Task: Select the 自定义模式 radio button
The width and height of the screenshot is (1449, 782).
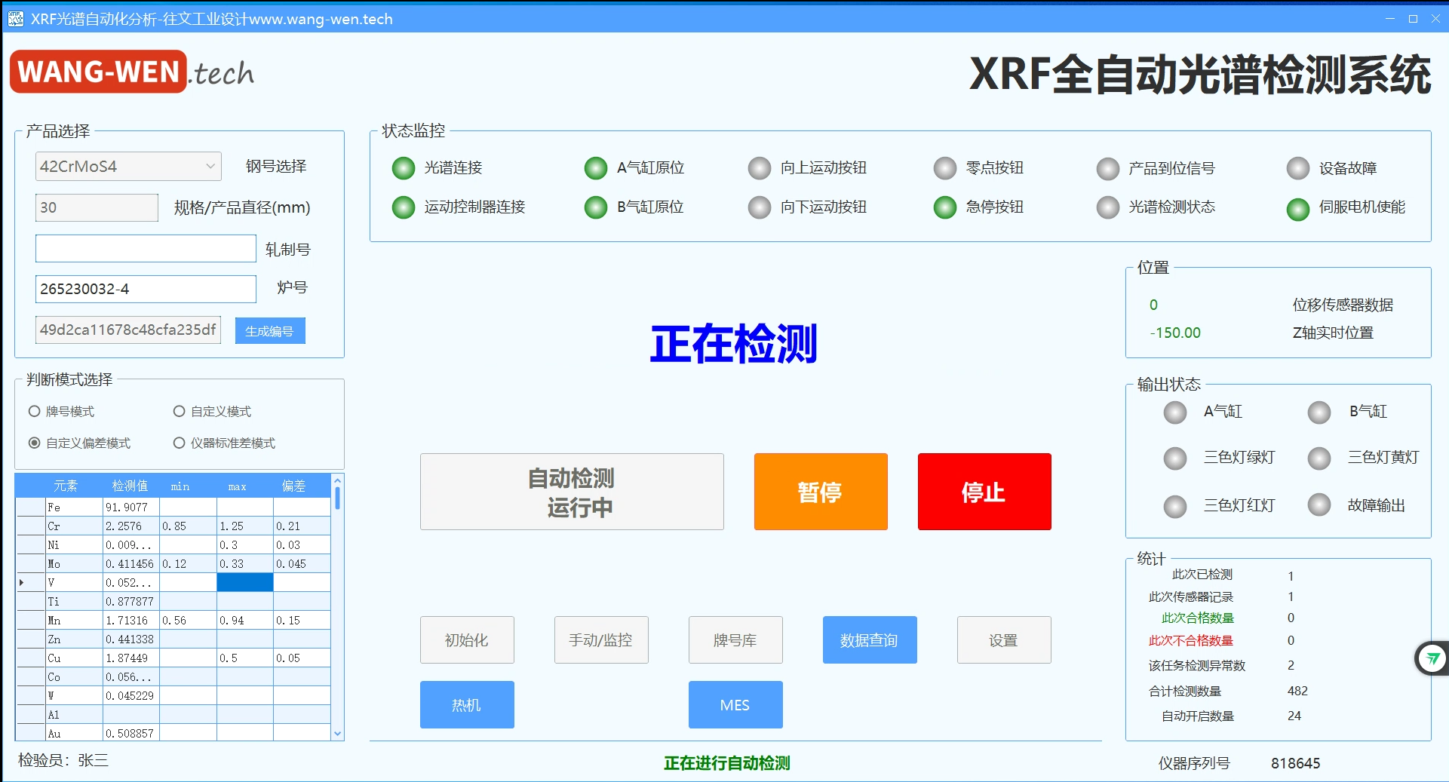Action: click(x=179, y=411)
